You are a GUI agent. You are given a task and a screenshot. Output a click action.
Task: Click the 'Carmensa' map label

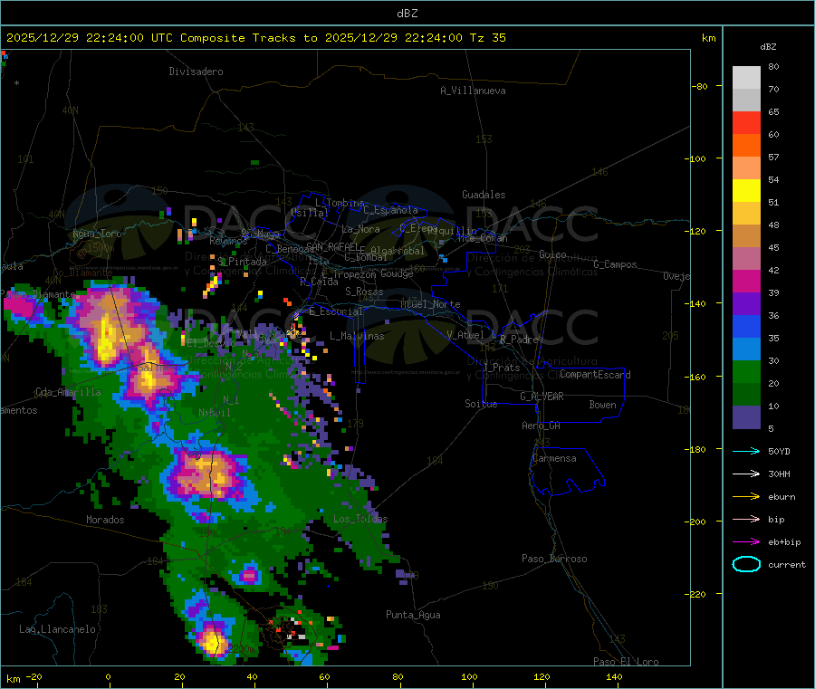554,458
